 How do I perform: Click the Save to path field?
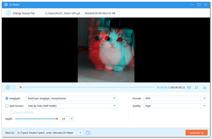click(47, 133)
